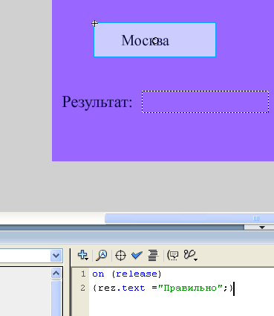Click the line number 2 gutter
This screenshot has height=316, width=274.
point(83,288)
